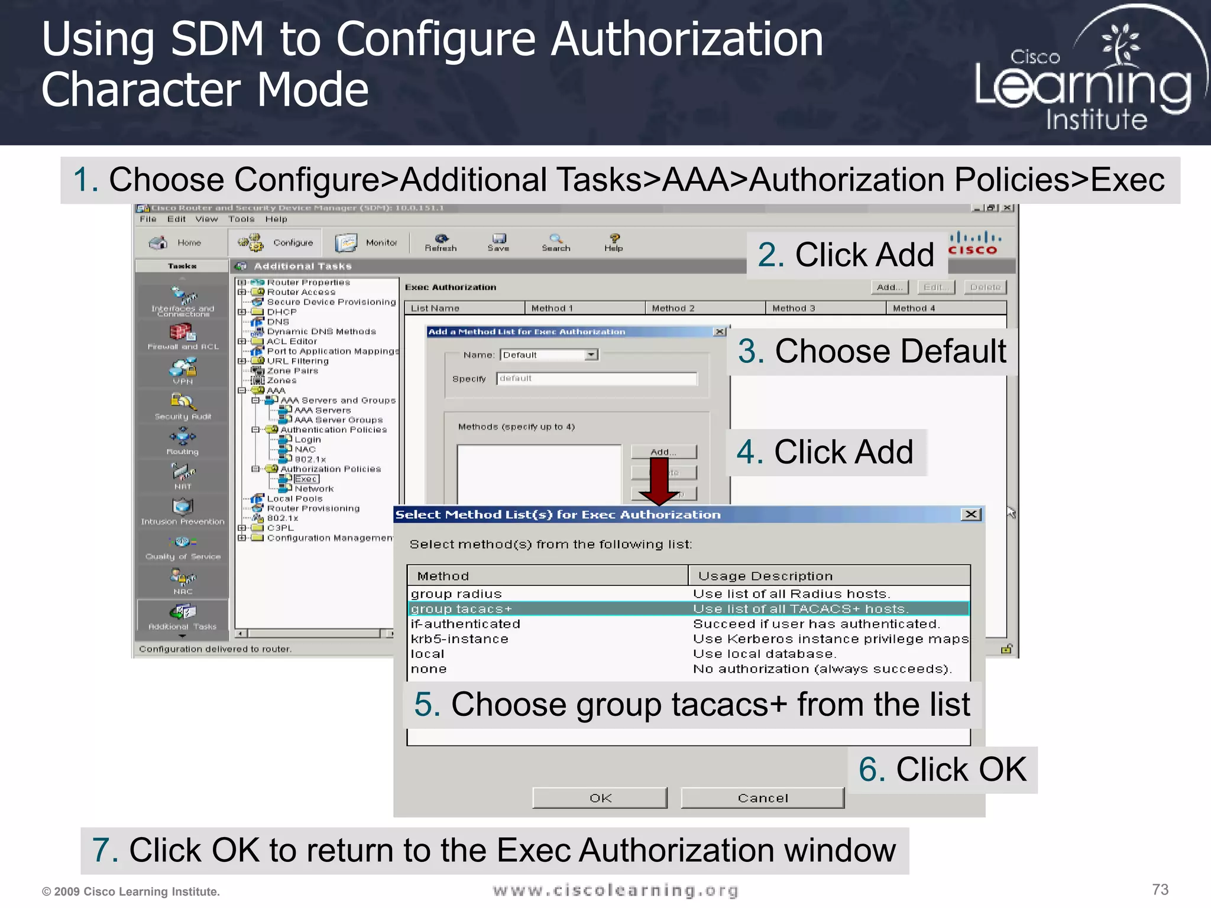1211x908 pixels.
Task: Open the View menu
Action: (206, 219)
